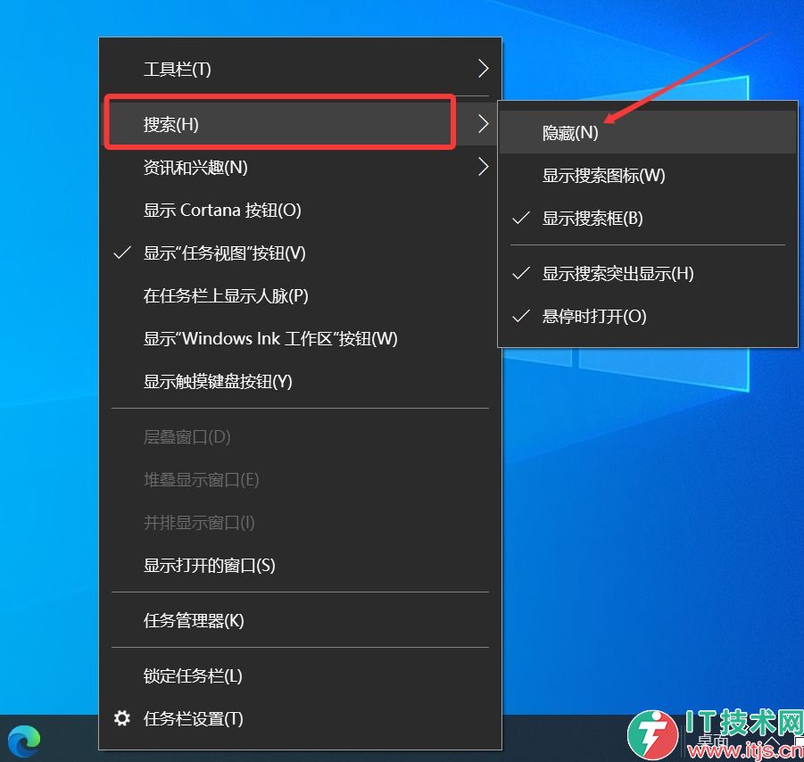Click the Microsoft Edge taskbar icon

pyautogui.click(x=25, y=740)
